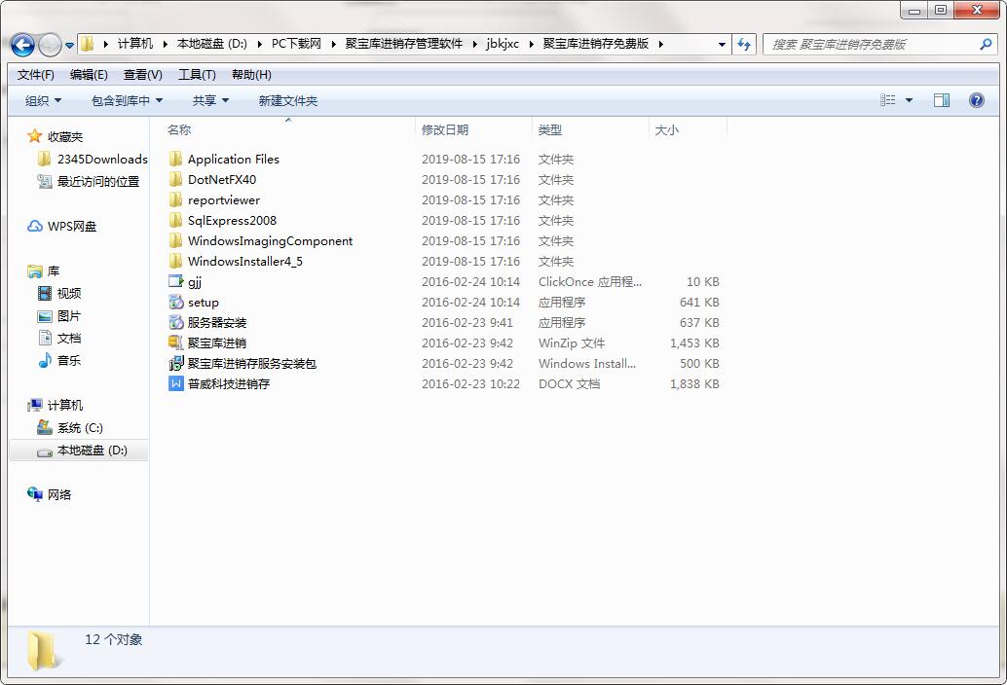
Task: Open the 组织 dropdown menu
Action: [x=43, y=101]
